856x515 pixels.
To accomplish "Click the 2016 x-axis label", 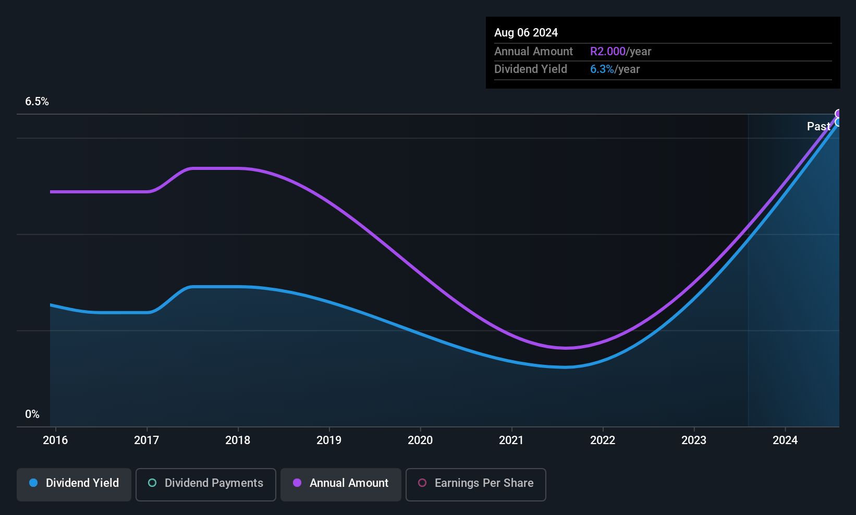I will pos(55,440).
